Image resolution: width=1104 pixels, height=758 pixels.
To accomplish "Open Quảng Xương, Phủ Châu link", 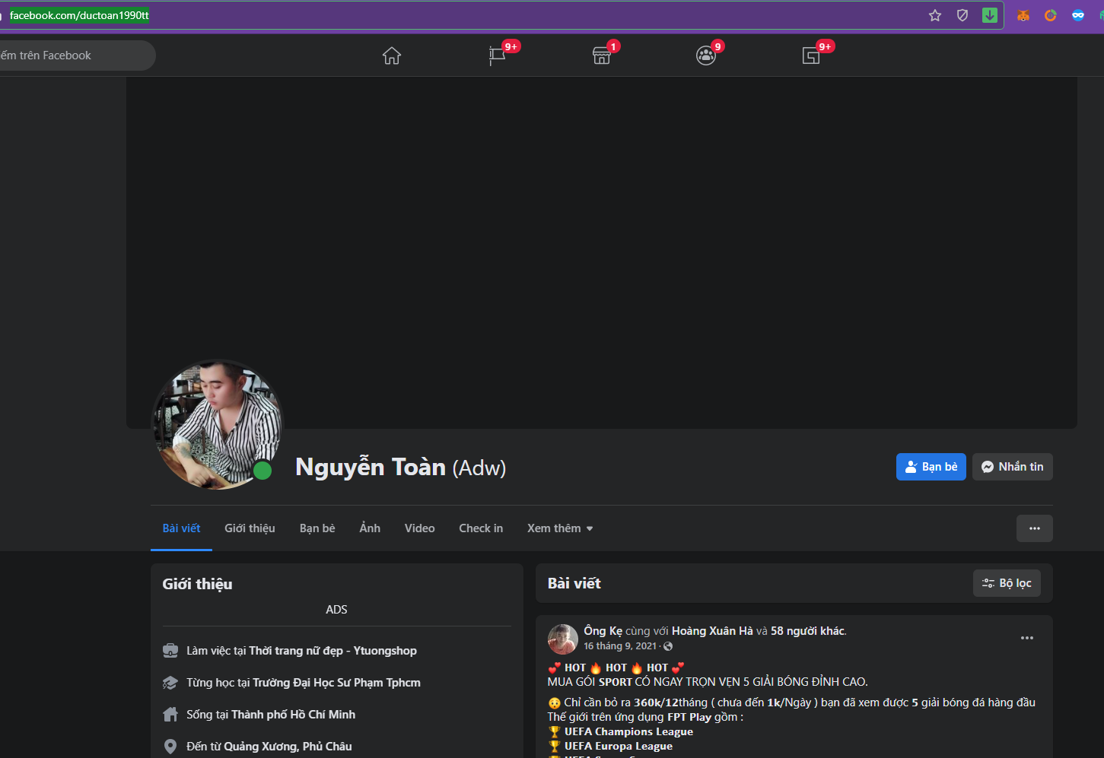I will (288, 747).
